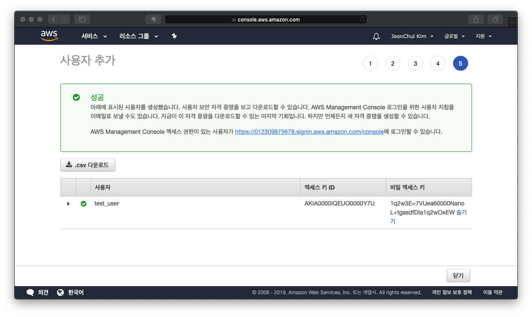The height and width of the screenshot is (317, 532).
Task: Open the 지원 support dropdown
Action: [484, 36]
